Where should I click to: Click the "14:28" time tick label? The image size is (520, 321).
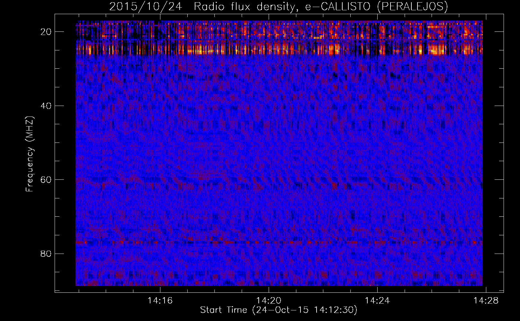click(x=486, y=300)
